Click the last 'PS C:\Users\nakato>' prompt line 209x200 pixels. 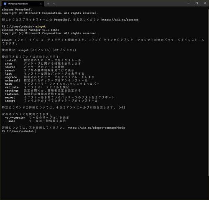(x=18, y=131)
